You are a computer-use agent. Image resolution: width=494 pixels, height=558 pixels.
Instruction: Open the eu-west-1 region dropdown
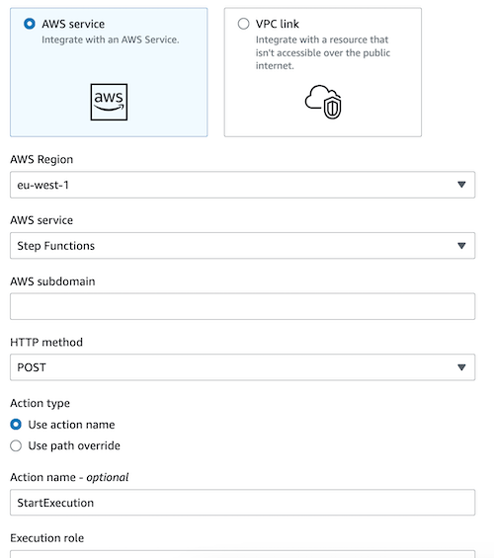tap(242, 185)
